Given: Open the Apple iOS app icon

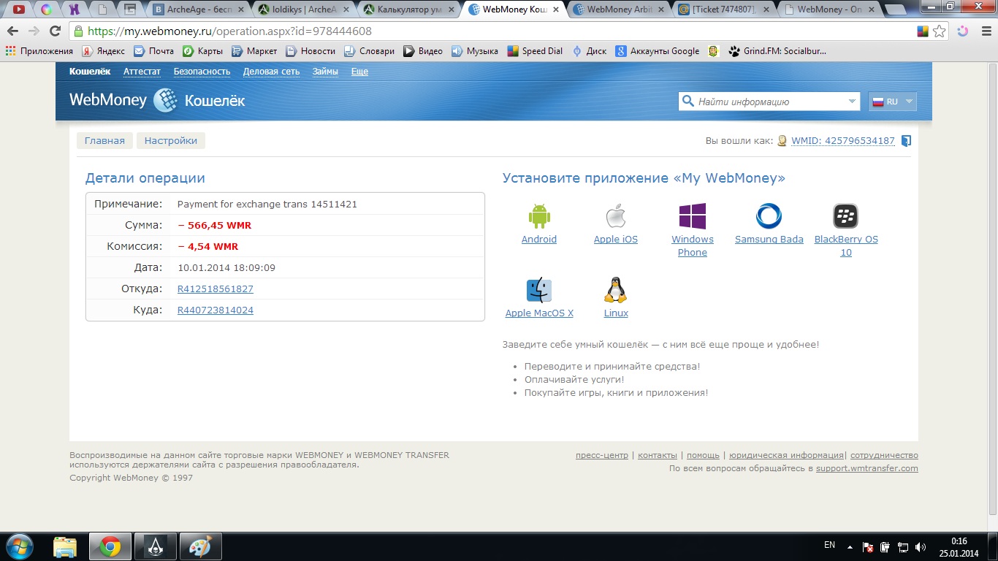Looking at the screenshot, I should click(616, 216).
